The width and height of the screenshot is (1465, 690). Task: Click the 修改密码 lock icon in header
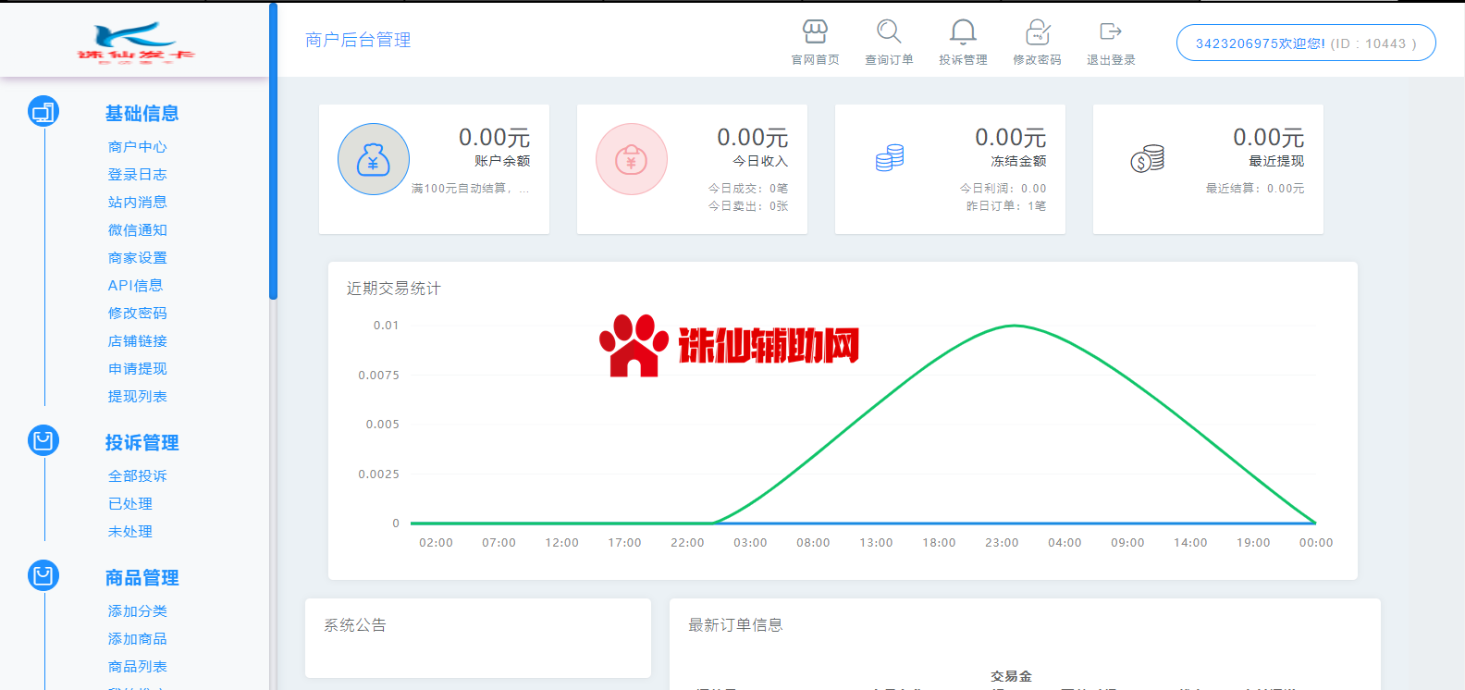[1038, 32]
